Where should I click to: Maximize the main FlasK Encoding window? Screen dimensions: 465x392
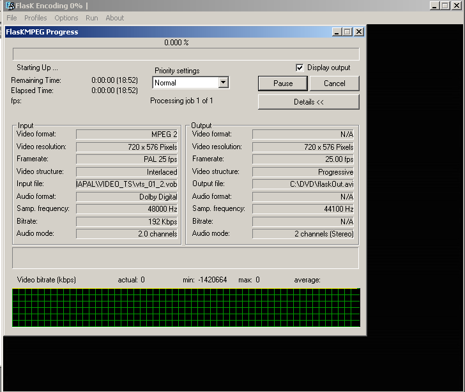pyautogui.click(x=446, y=6)
